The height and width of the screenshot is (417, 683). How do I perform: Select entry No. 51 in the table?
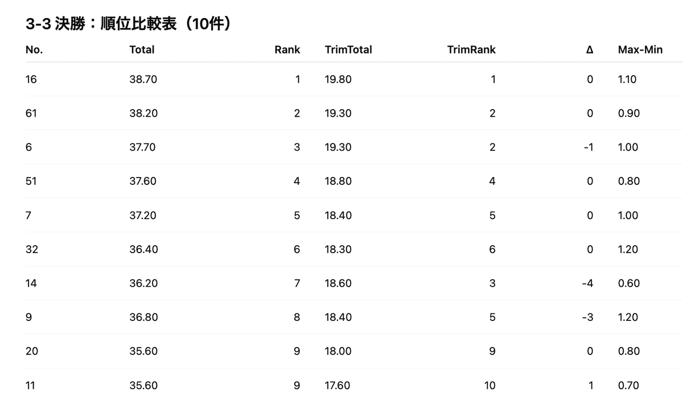[31, 181]
